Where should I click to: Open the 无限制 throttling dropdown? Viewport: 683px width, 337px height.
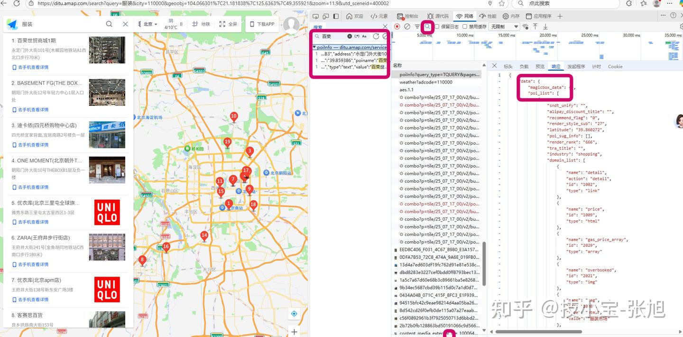pos(505,27)
